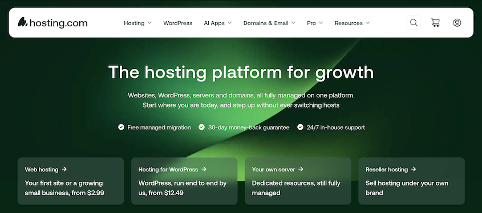The width and height of the screenshot is (482, 213).
Task: Expand the Hosting menu chevron
Action: pos(149,23)
